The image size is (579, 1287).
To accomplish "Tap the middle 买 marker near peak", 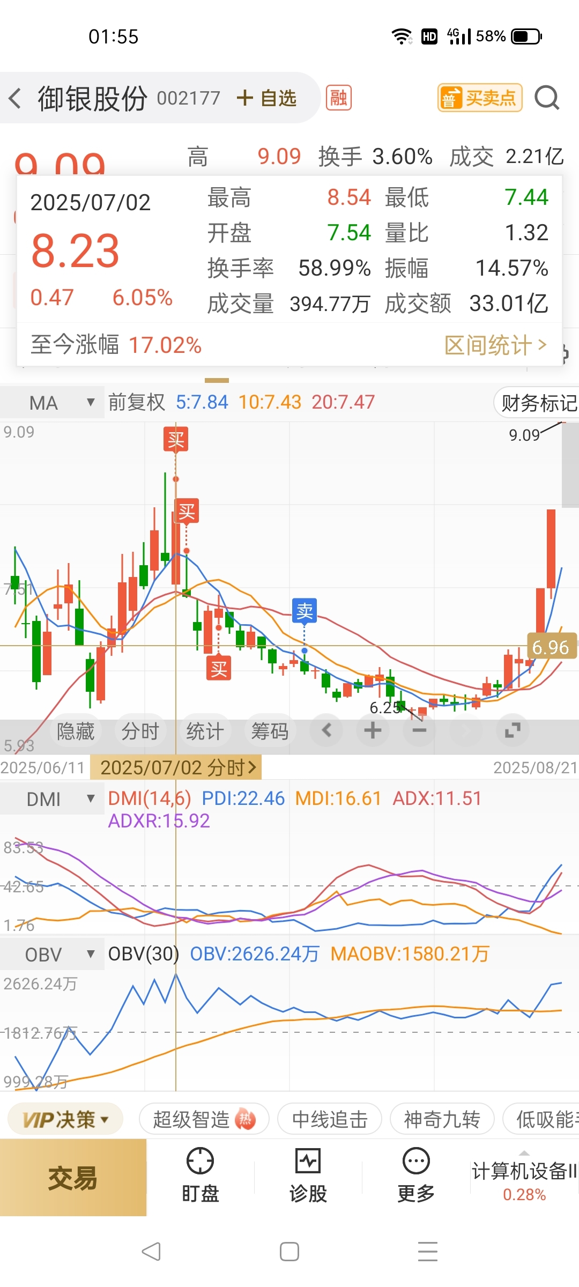I will 187,511.
